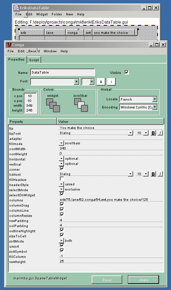Click the lane column header
Viewport: 171px width, 290px height.
(x=55, y=33)
